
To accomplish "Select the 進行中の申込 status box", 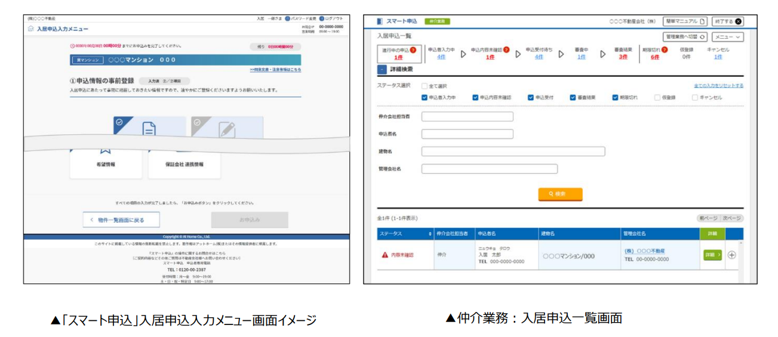I will 399,54.
